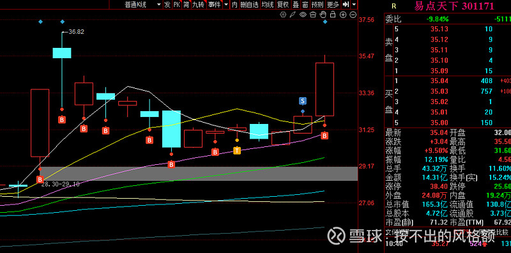Click the 删自选 button
511x253 pixels.
pyautogui.click(x=250, y=4)
